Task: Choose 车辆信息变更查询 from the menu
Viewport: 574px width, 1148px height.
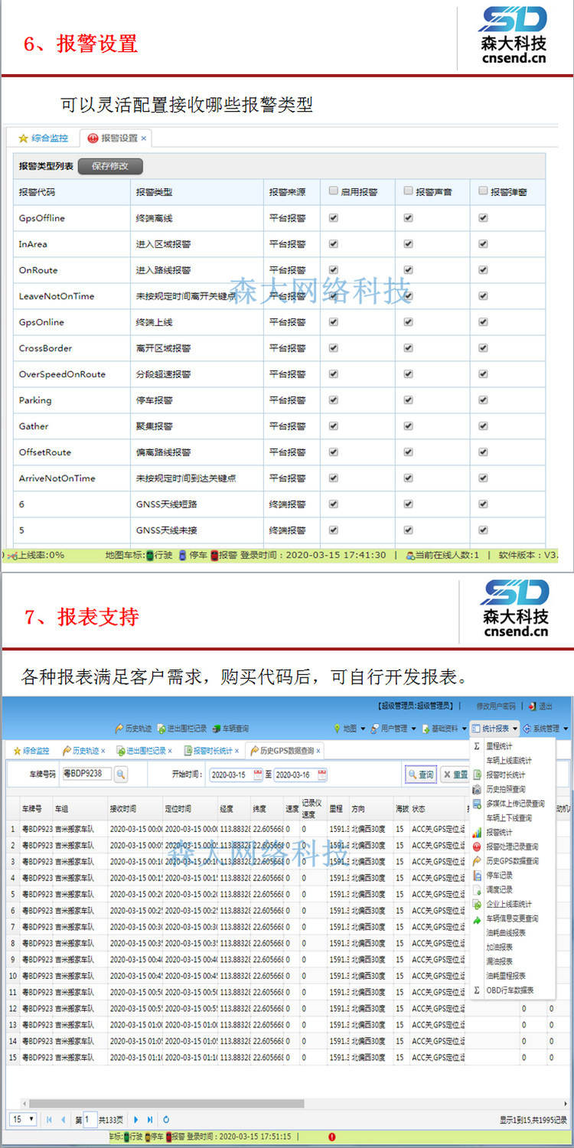Action: coord(512,918)
